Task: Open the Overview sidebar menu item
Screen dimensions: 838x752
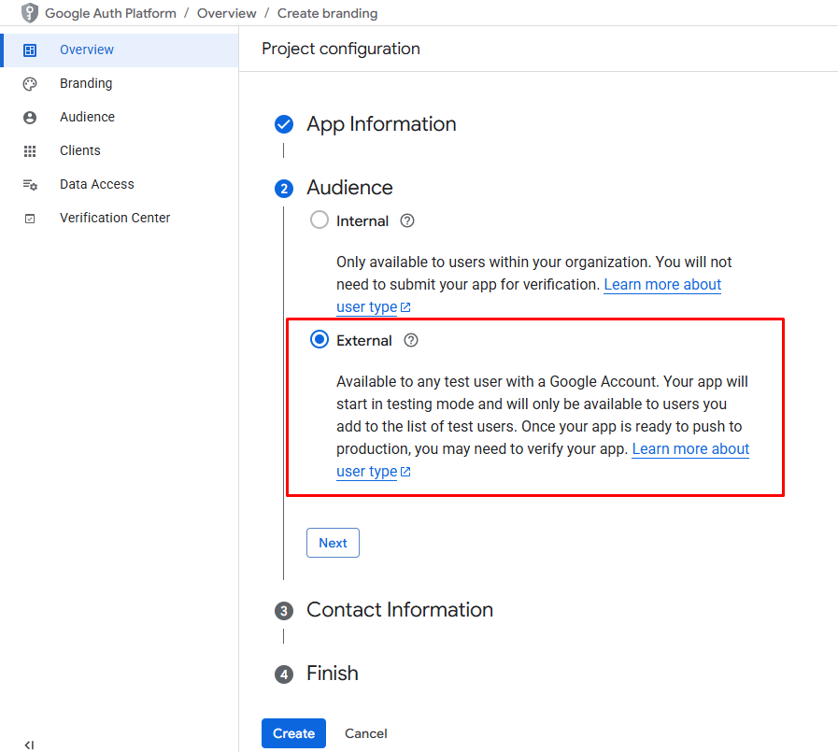Action: coord(121,50)
